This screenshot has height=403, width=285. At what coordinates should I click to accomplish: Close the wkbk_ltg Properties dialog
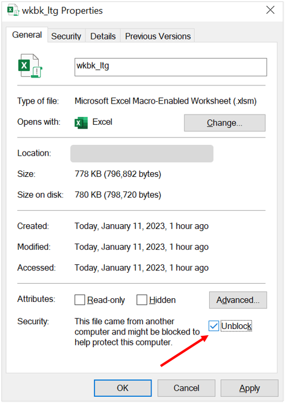[270, 10]
